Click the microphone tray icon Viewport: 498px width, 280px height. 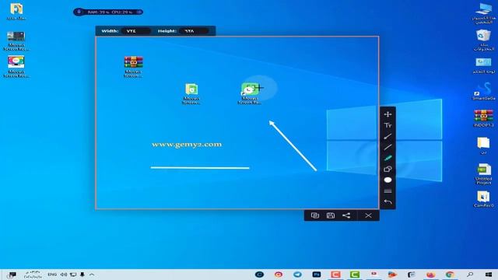pyautogui.click(x=82, y=275)
